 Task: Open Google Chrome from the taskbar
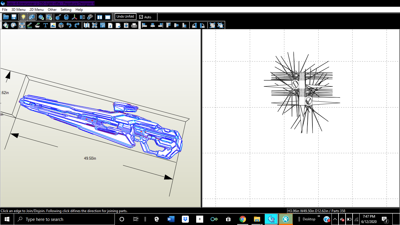pyautogui.click(x=242, y=219)
